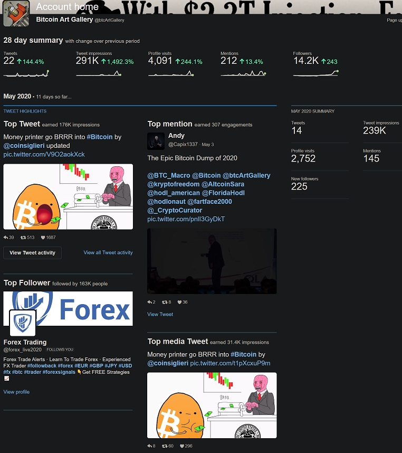Click reply icon on top tweet
This screenshot has width=402, height=453.
click(x=6, y=238)
